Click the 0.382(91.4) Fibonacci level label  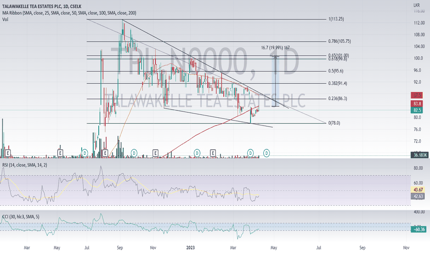338,83
